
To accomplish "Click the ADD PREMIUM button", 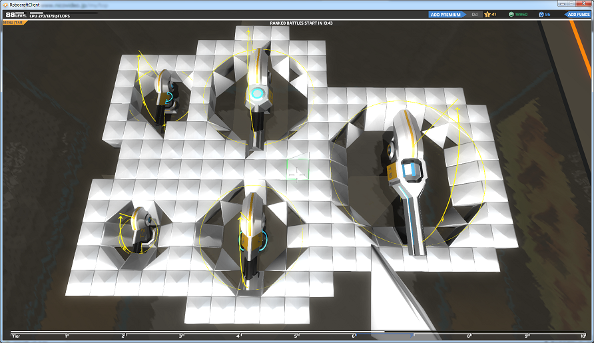I will coord(447,15).
